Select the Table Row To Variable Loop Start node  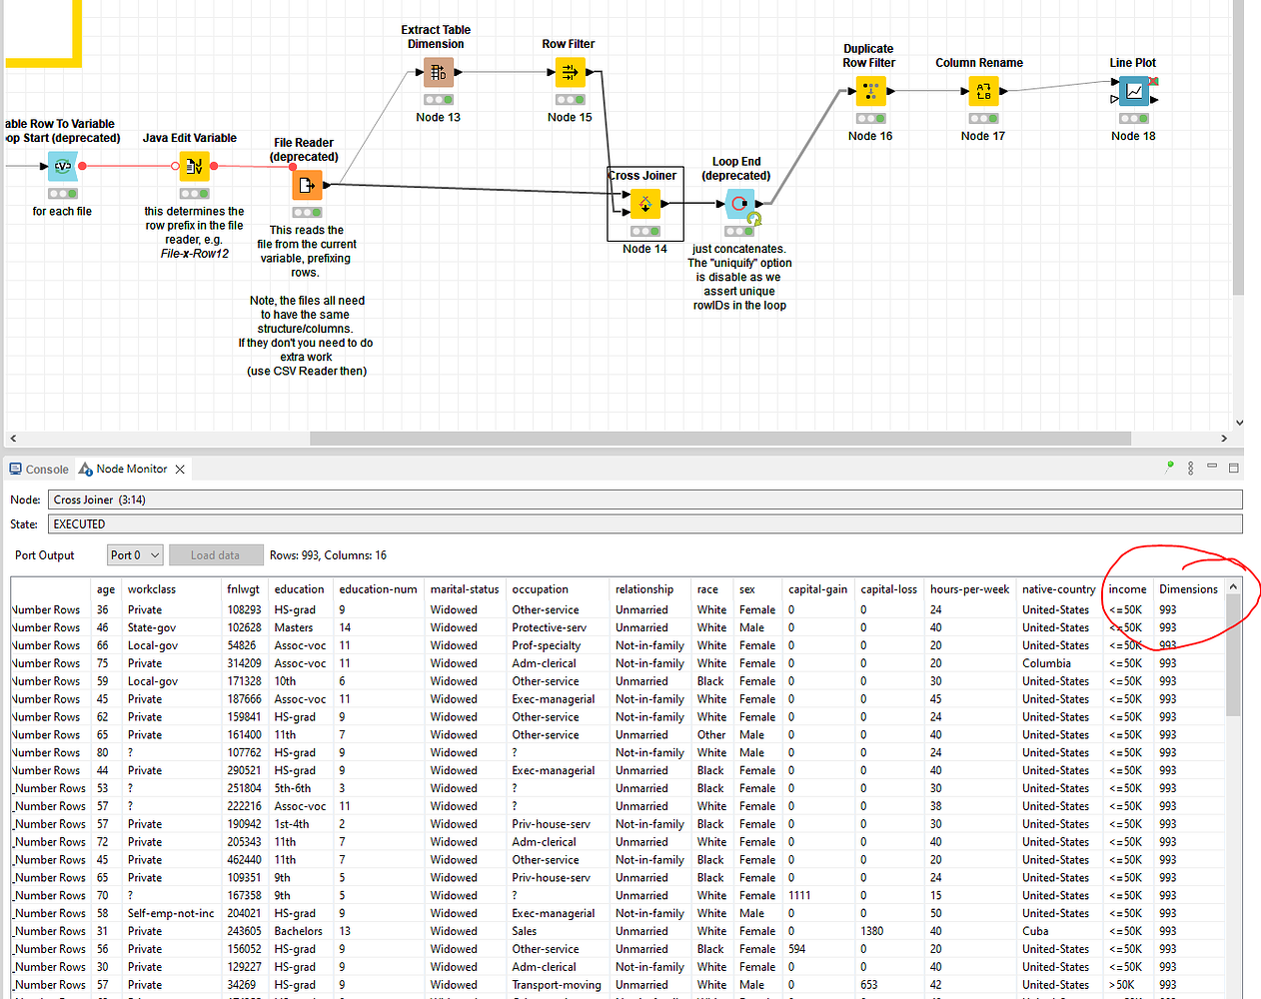pos(62,166)
